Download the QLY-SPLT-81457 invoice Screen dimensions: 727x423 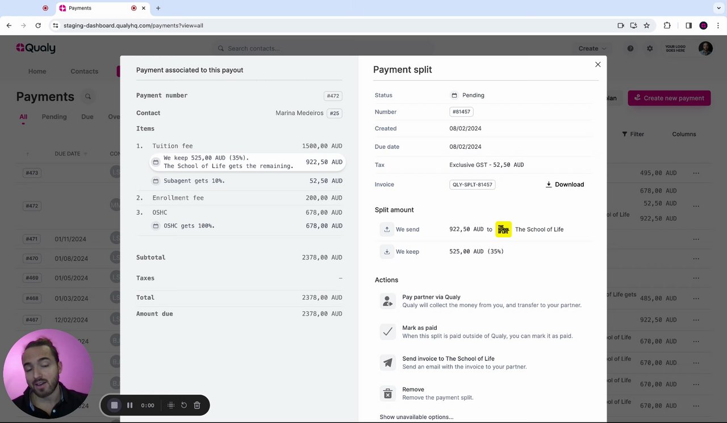565,185
